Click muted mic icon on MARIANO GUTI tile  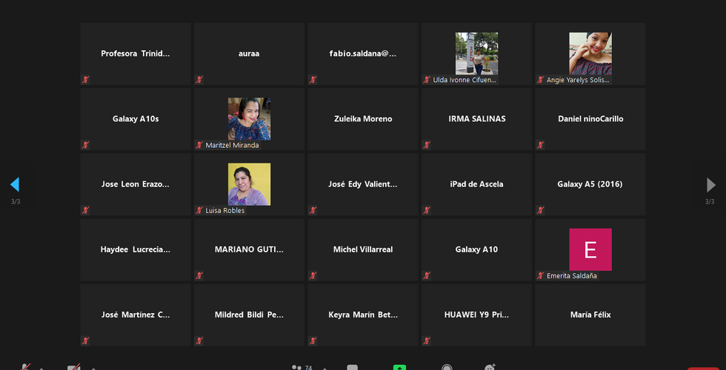pos(199,275)
